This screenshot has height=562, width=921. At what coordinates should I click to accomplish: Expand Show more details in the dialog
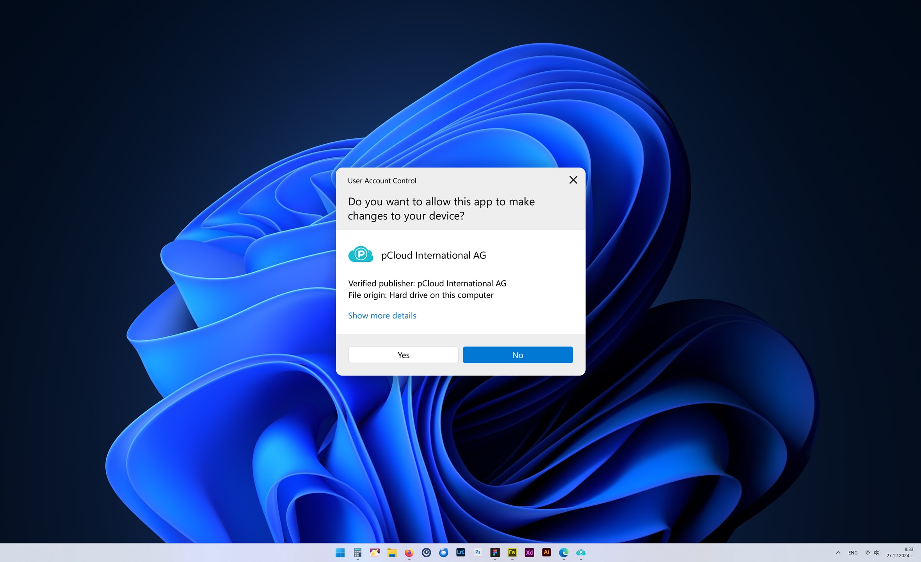[382, 315]
